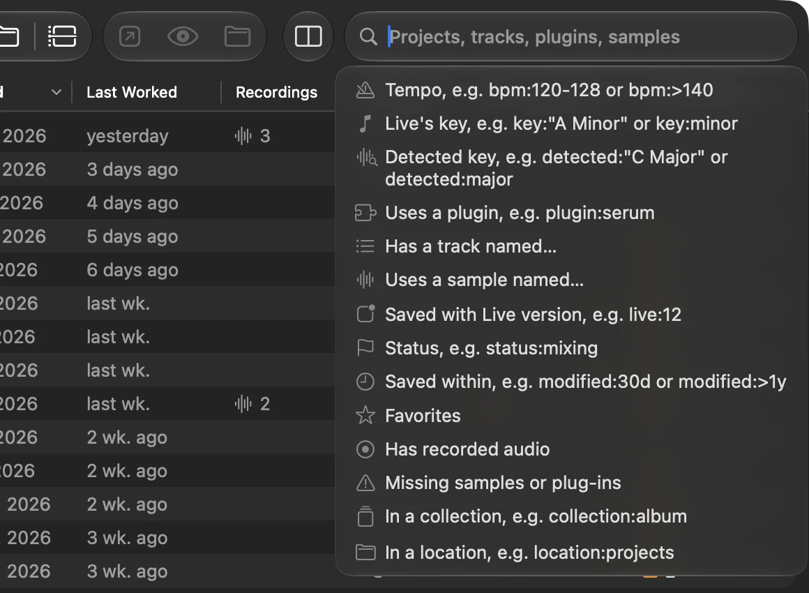Choose the Uses a plugin suggestion
This screenshot has width=809, height=593.
click(x=570, y=213)
